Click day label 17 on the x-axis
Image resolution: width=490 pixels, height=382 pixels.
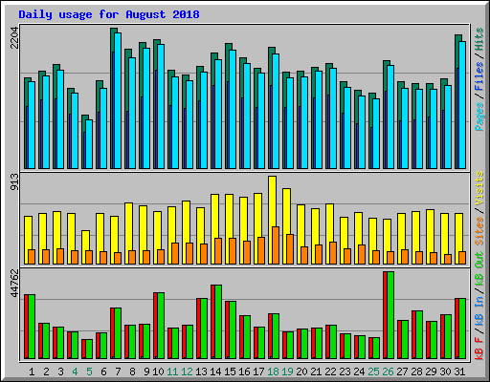point(258,371)
